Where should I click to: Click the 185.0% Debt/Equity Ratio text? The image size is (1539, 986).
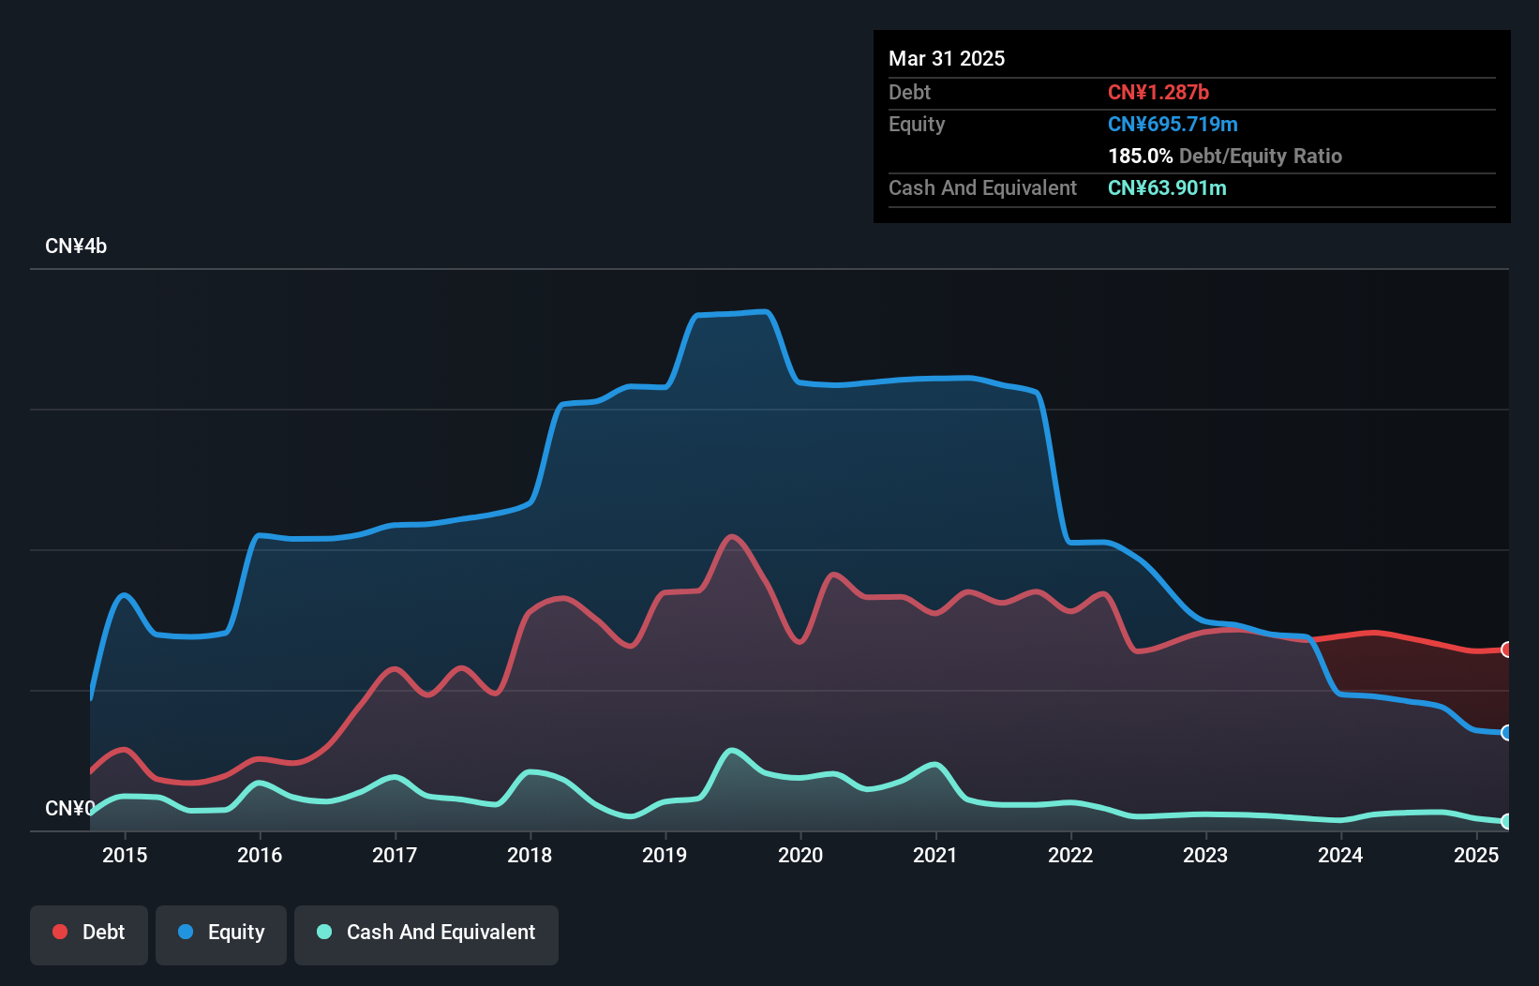tap(1225, 156)
